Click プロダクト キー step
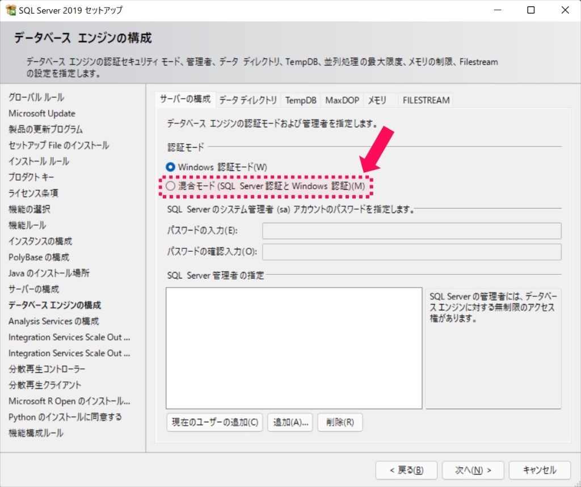Viewport: 581px width, 487px height. (x=31, y=177)
